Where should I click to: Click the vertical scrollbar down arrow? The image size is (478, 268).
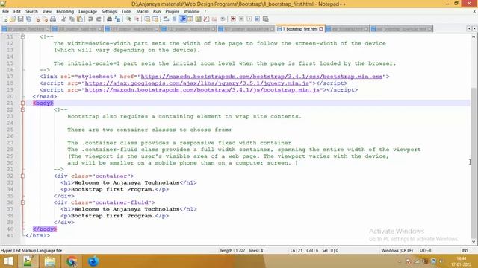click(x=474, y=242)
